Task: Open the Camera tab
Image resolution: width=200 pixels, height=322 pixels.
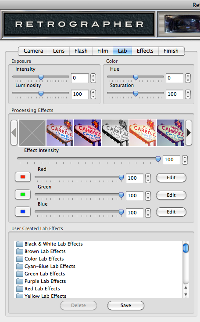Action: tap(33, 51)
